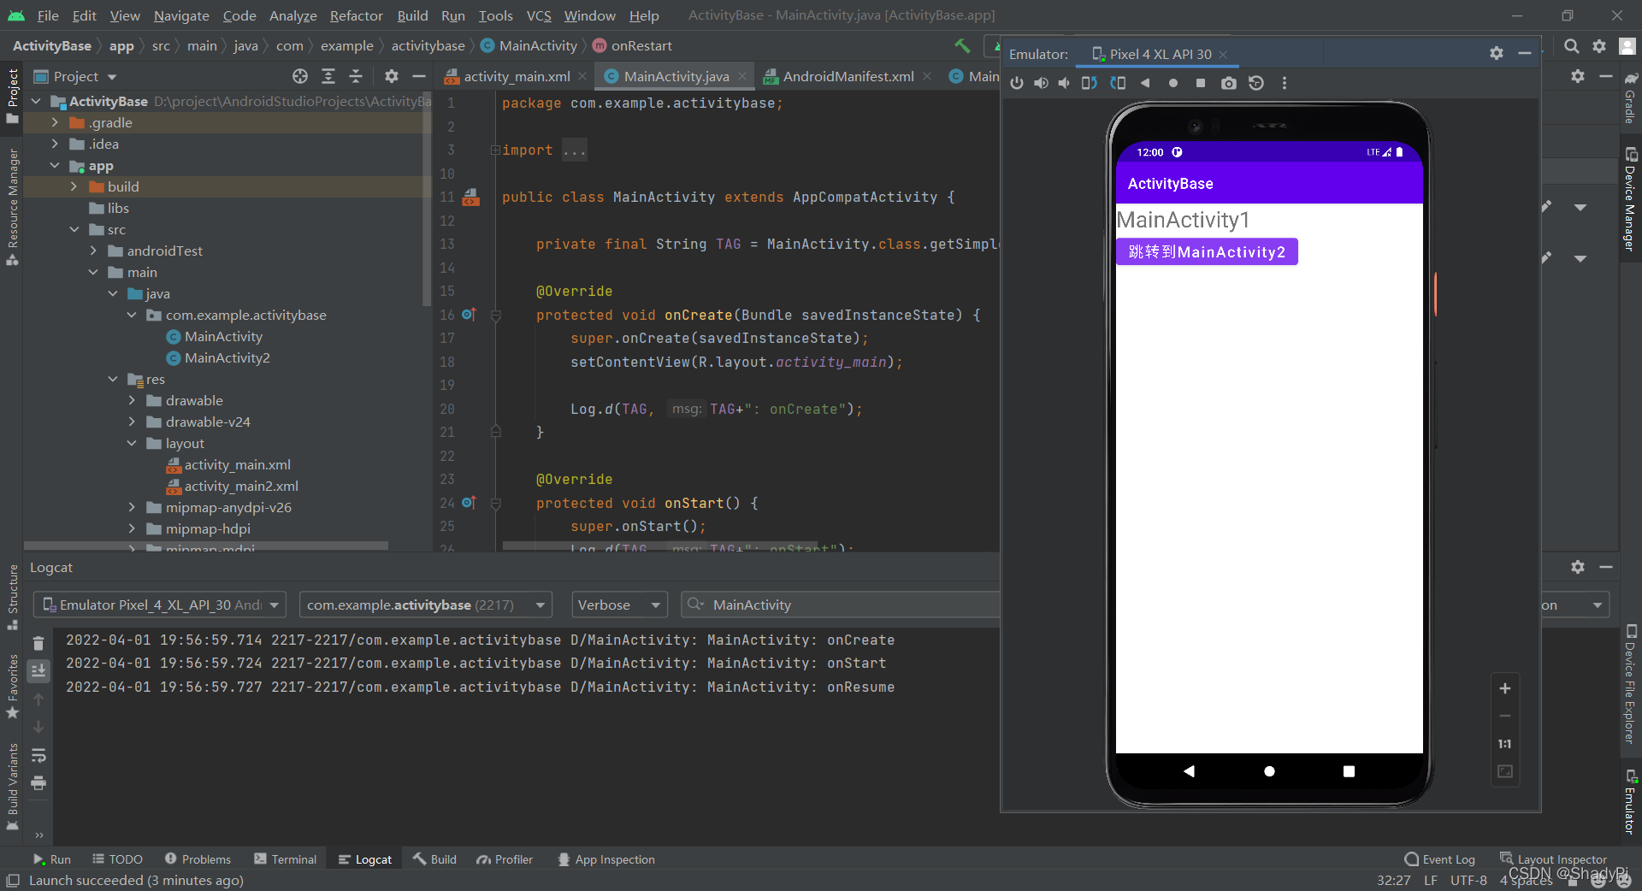Collapse the layout folder
The height and width of the screenshot is (891, 1642).
pos(132,443)
